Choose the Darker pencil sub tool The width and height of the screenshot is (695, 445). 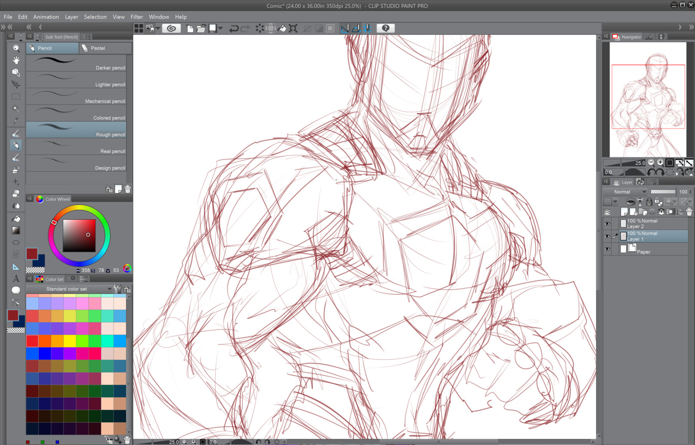[x=76, y=63]
